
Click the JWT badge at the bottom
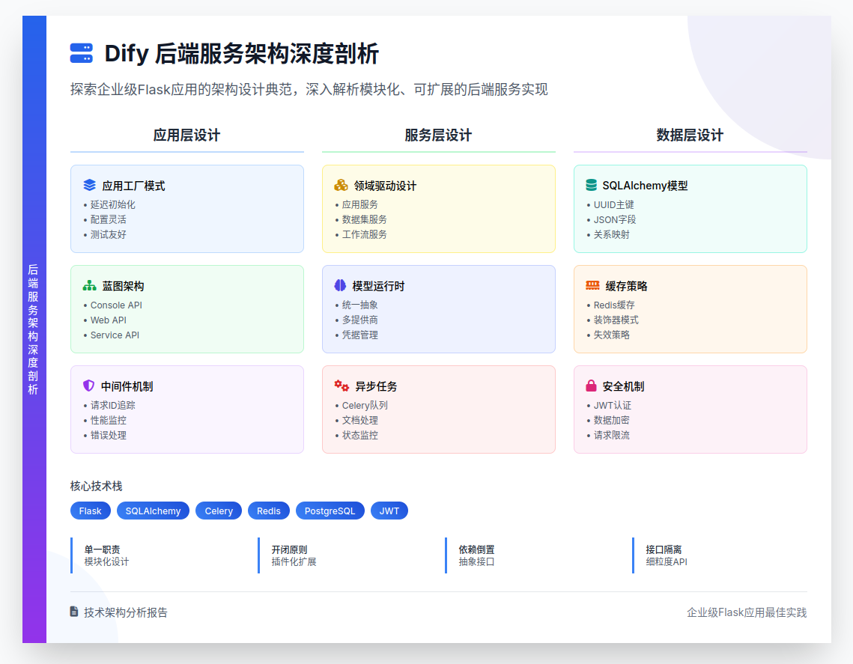[389, 511]
